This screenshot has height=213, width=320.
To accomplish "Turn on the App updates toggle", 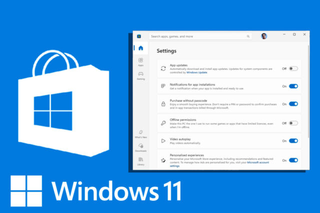I will coord(293,69).
